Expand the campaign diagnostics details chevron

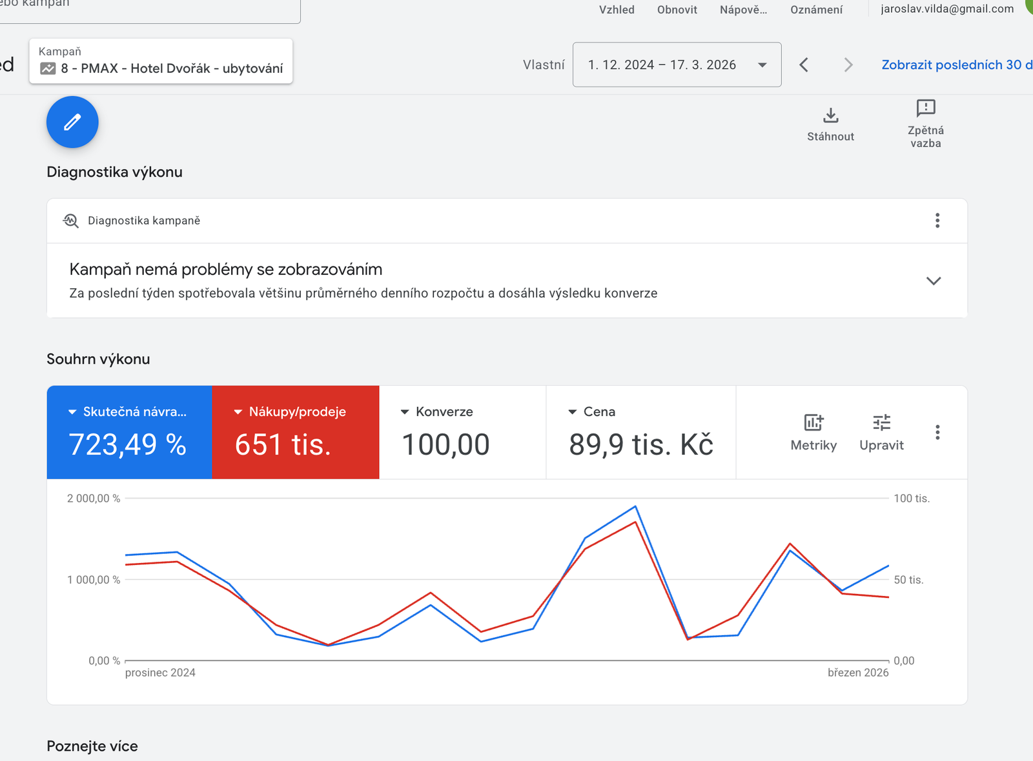[x=933, y=281]
